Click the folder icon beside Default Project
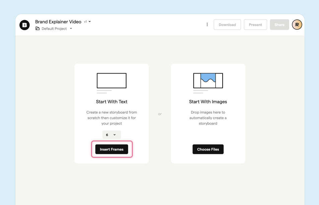319x205 pixels. [x=37, y=28]
